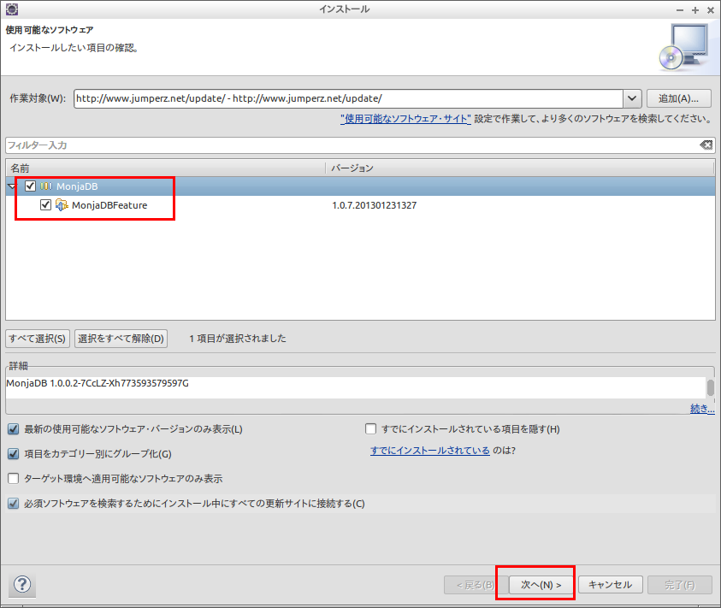Toggle 項目をカテゴリー別にグループ化 checkbox

pos(14,454)
